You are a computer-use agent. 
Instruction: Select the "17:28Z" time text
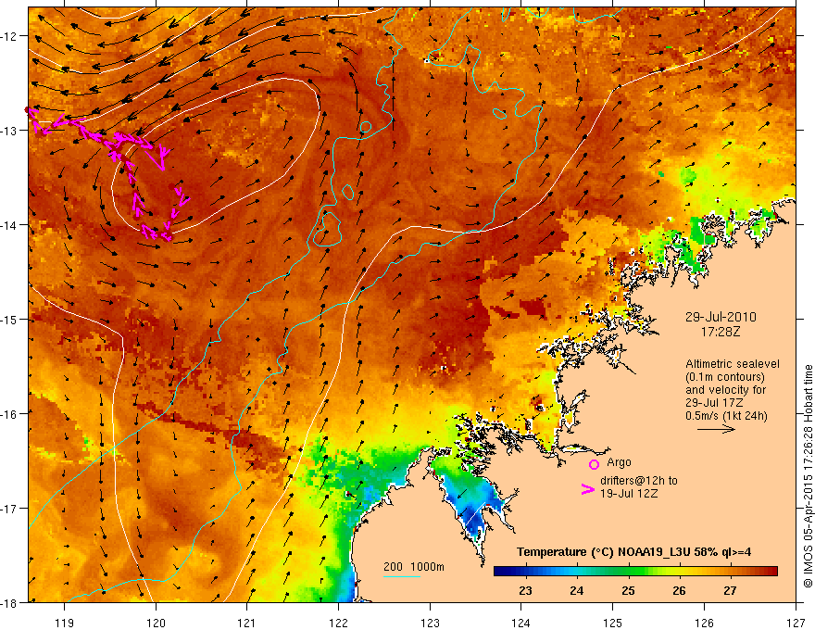720,331
